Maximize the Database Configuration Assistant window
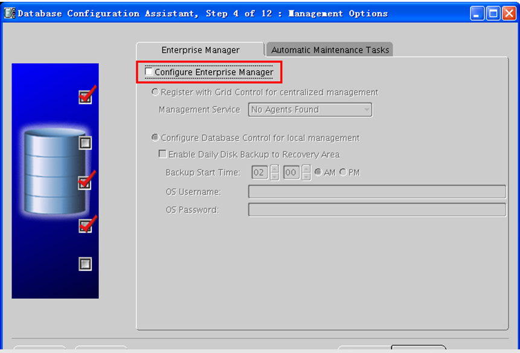The height and width of the screenshot is (353, 520). click(493, 14)
